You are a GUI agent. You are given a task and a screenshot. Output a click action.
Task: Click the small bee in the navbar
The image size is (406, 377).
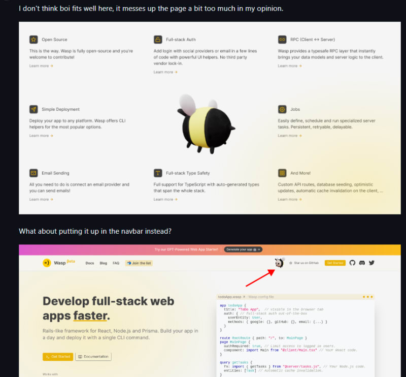coord(280,263)
